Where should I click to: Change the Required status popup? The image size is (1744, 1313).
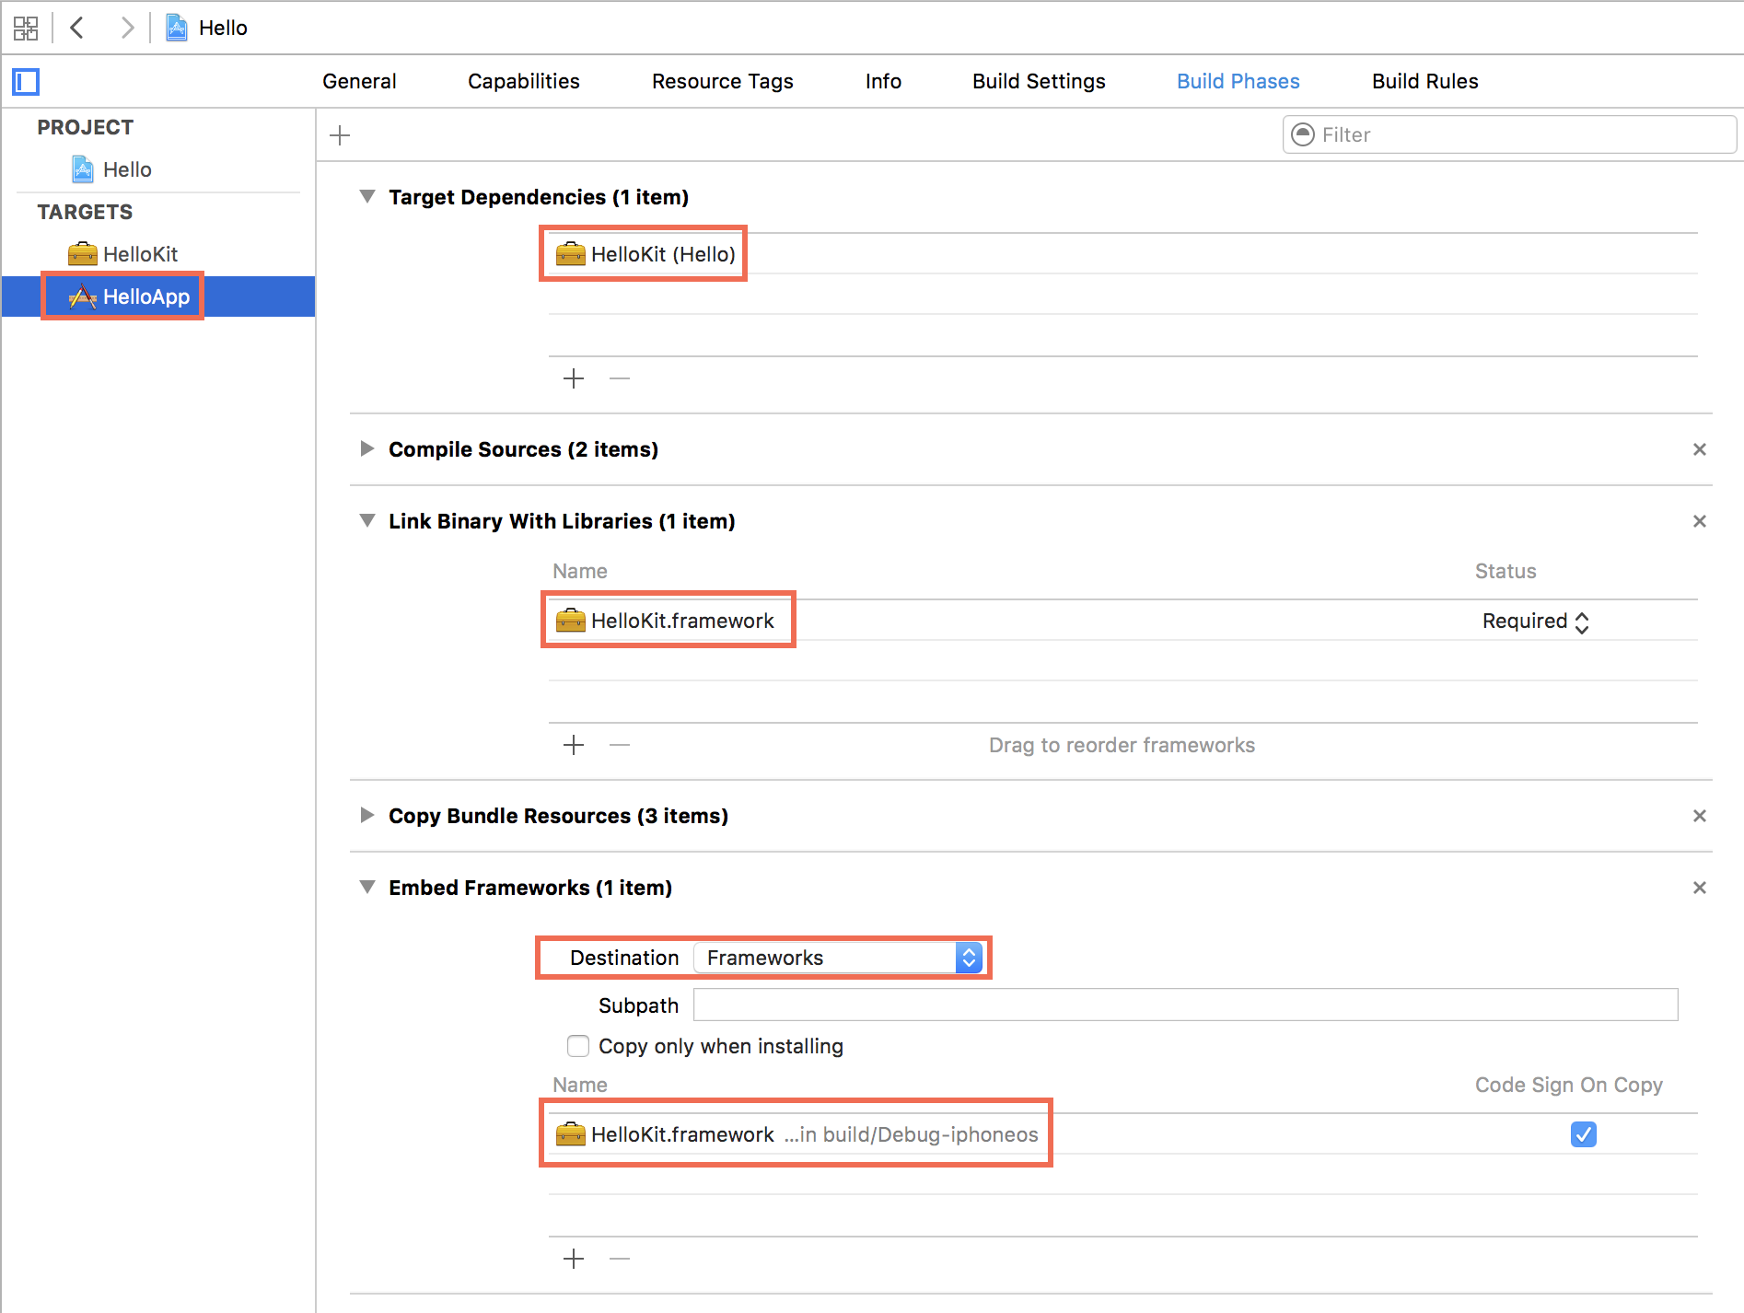point(1536,622)
